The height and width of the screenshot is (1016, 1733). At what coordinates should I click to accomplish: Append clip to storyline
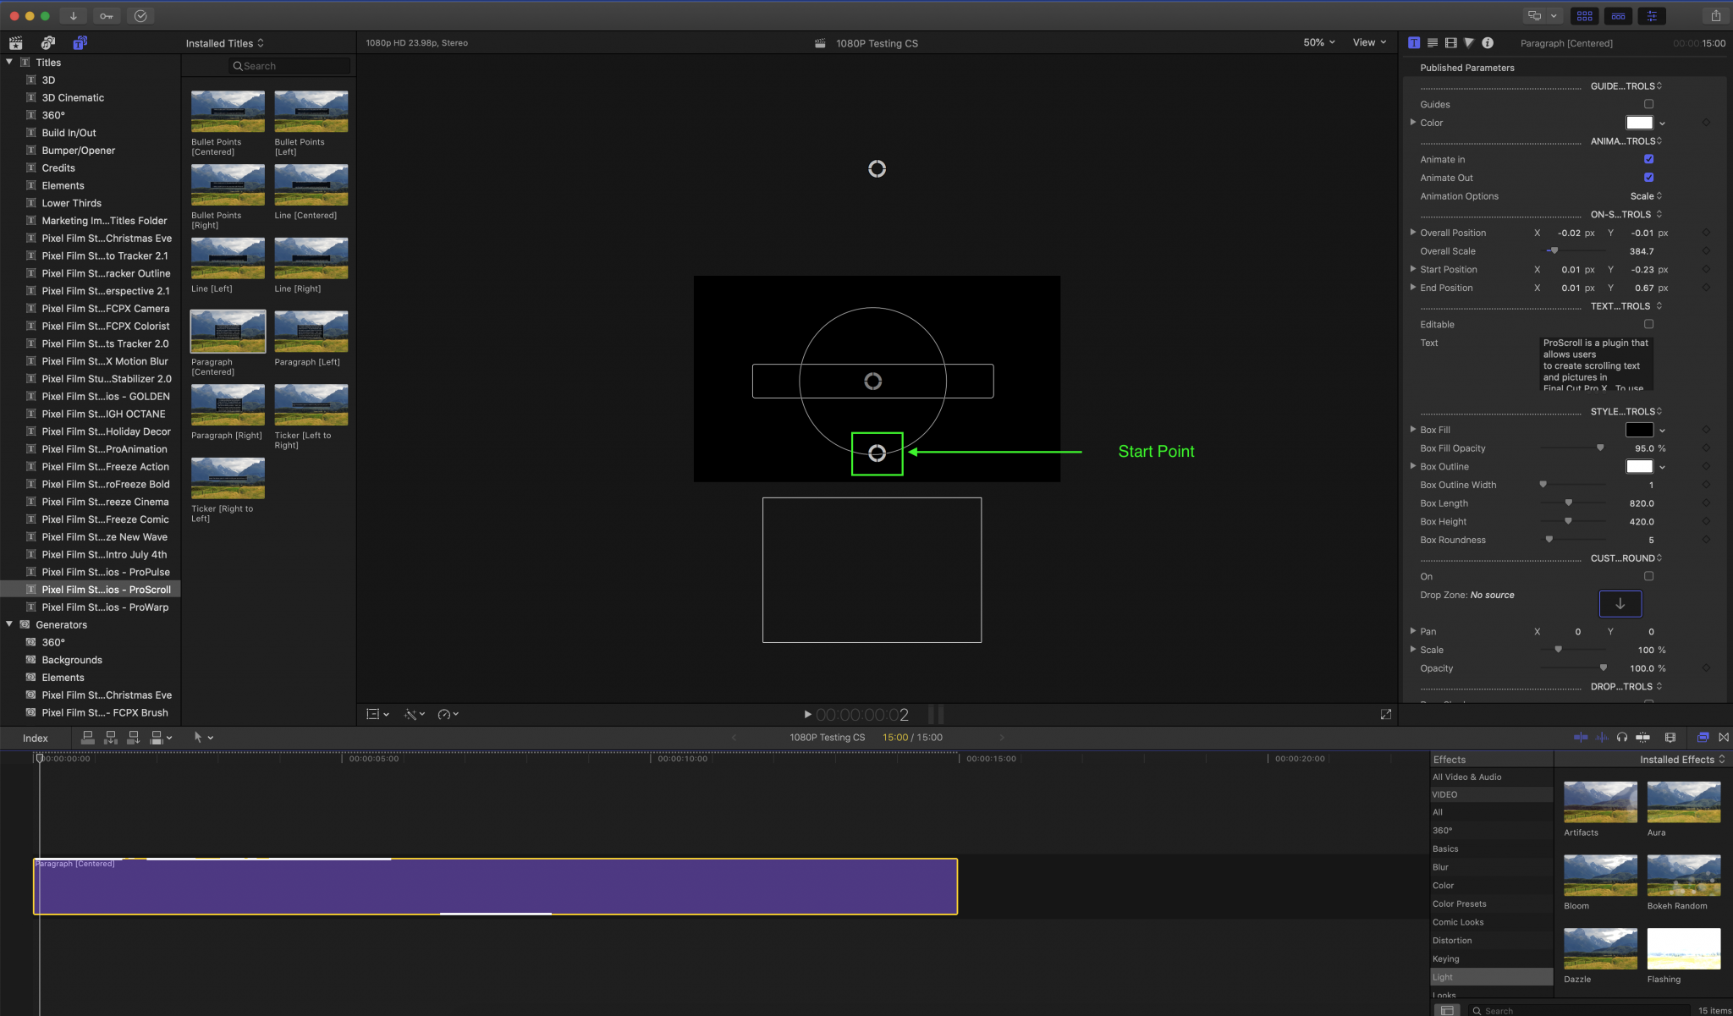coord(133,738)
